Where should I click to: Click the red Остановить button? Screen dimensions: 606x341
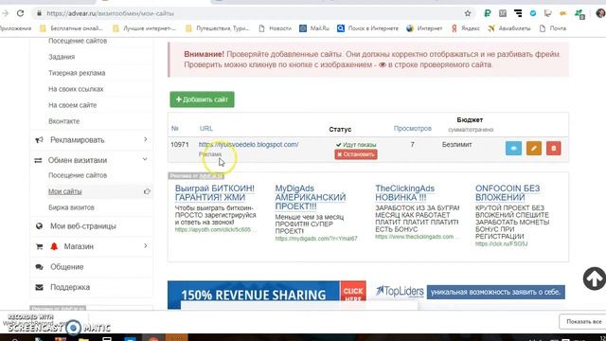click(x=356, y=154)
